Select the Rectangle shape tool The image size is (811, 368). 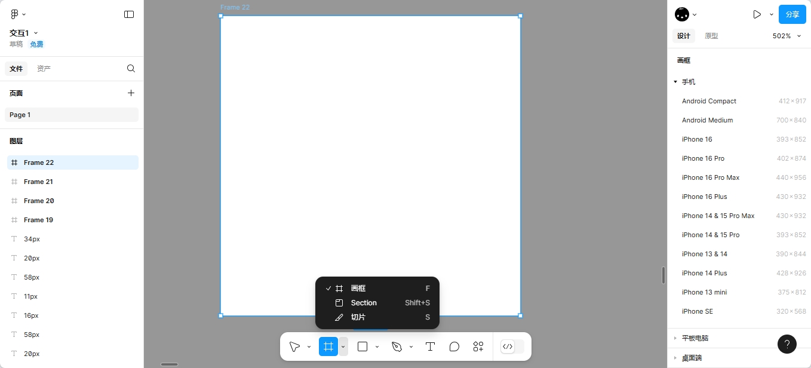[x=362, y=346]
